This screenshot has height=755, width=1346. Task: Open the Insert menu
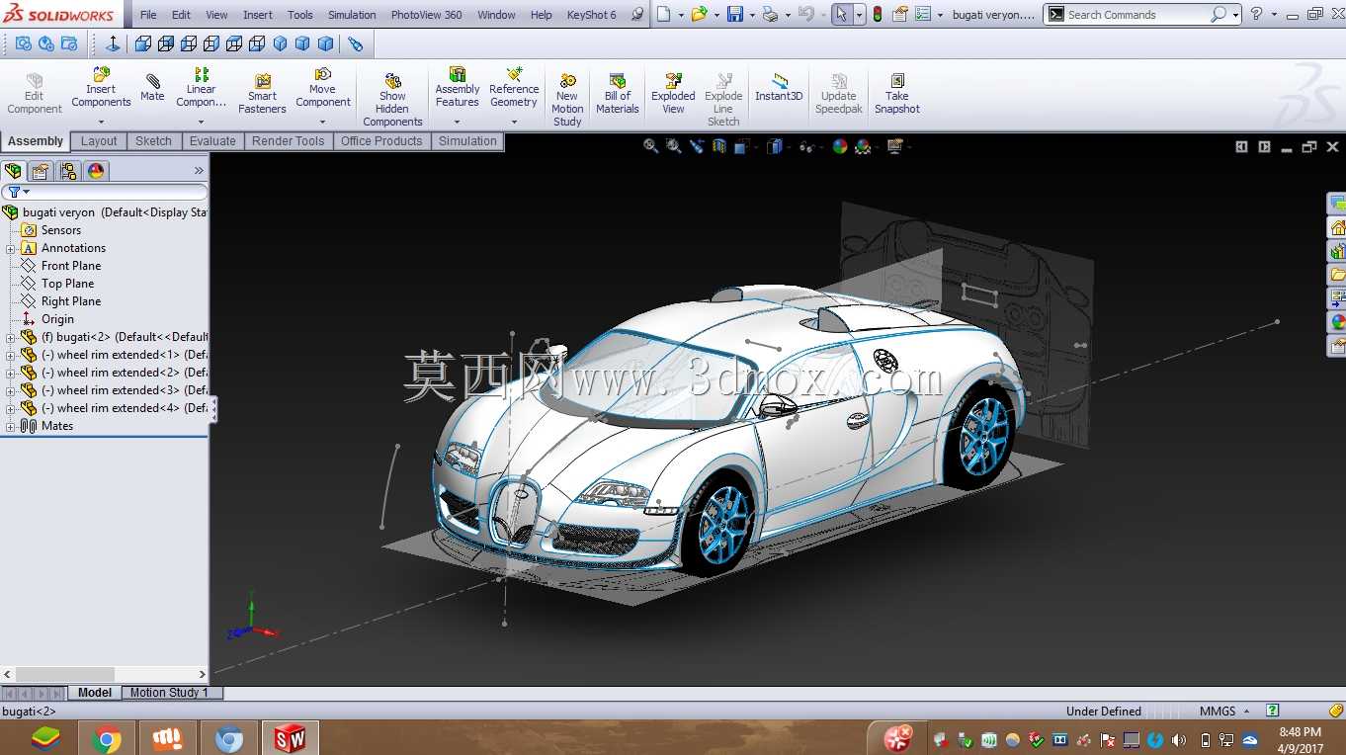[x=258, y=15]
